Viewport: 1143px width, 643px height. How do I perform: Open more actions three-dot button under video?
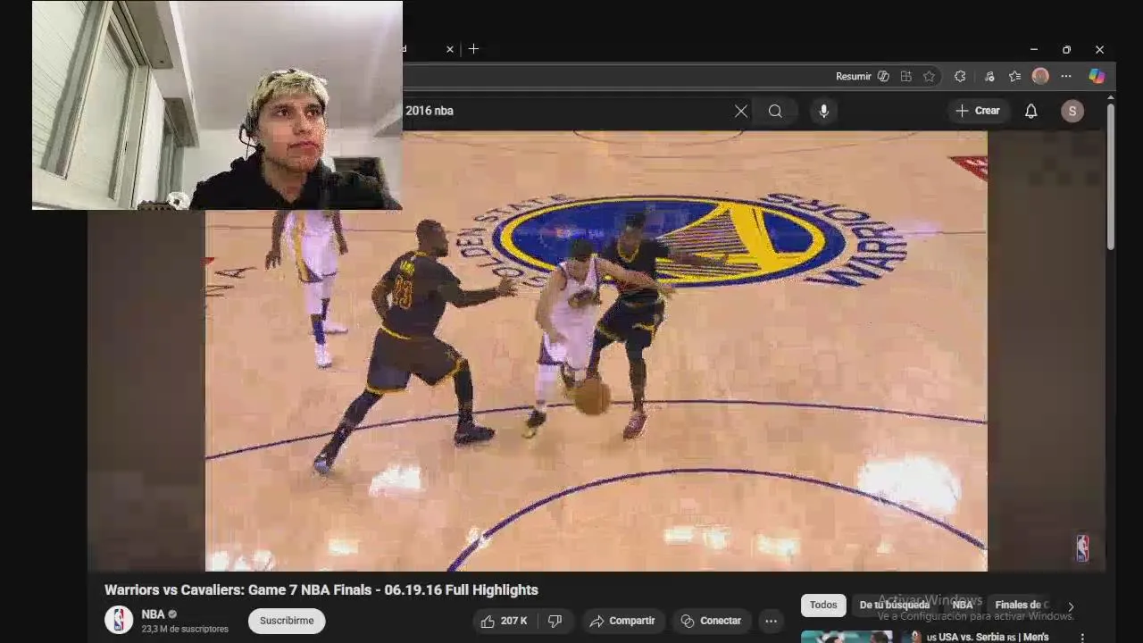[771, 621]
